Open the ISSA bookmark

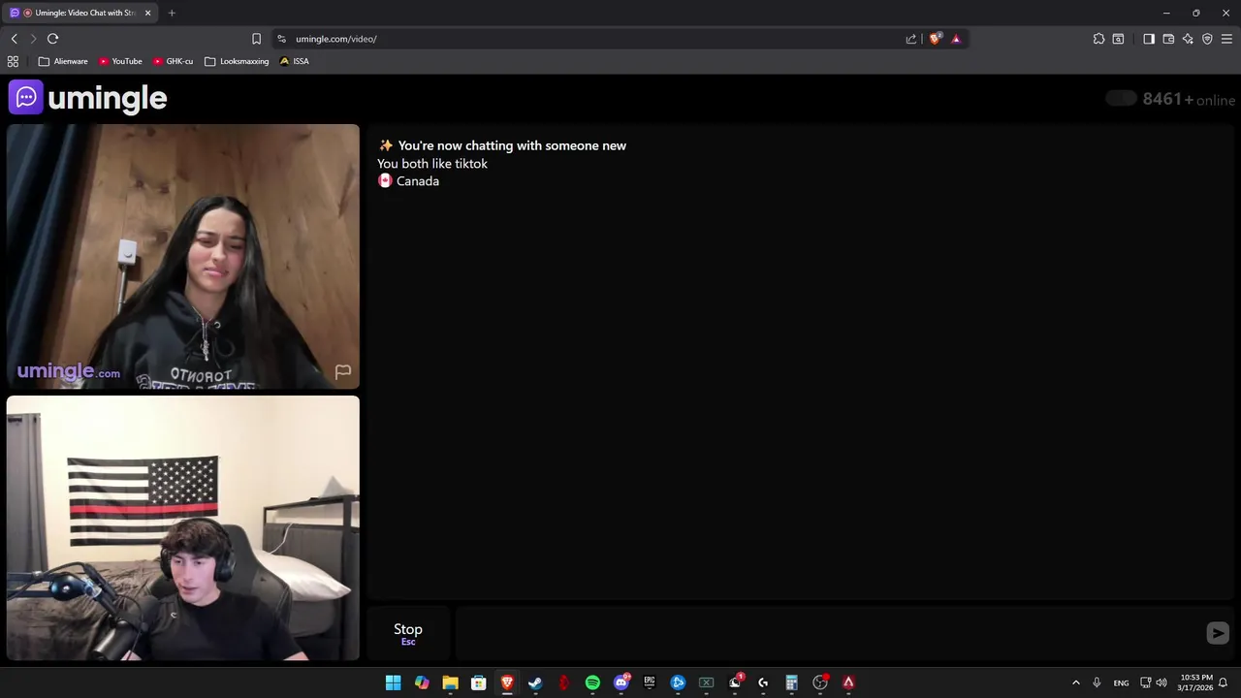click(x=294, y=61)
